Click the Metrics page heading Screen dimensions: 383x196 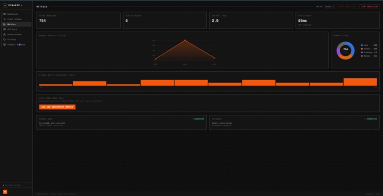click(42, 7)
